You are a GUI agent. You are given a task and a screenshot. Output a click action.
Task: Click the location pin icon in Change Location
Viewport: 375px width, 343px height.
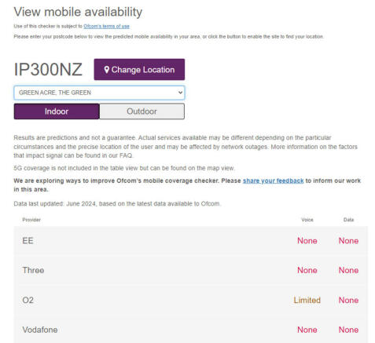[106, 70]
